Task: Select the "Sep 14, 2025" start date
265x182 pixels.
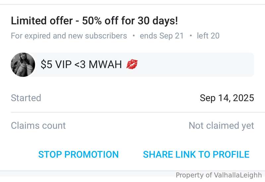Action: pos(227,98)
